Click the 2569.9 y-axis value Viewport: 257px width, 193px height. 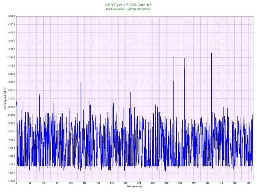pos(12,107)
